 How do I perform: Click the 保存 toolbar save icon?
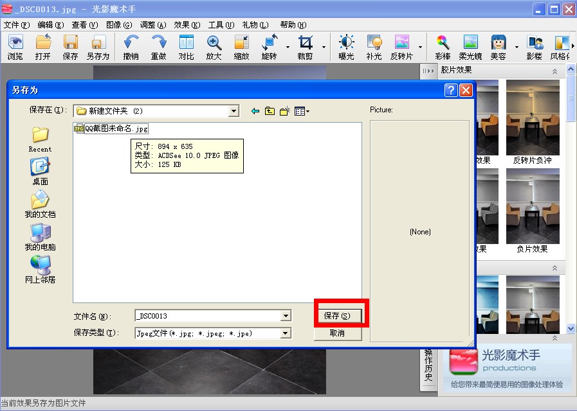[70, 47]
